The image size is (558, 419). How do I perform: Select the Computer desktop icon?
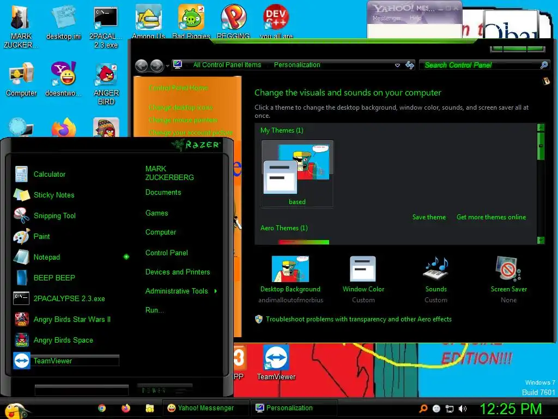[x=21, y=79]
